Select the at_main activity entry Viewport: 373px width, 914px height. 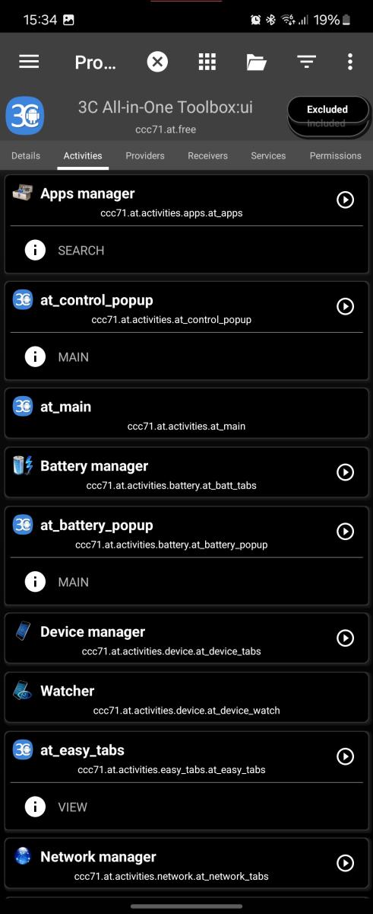(x=187, y=415)
